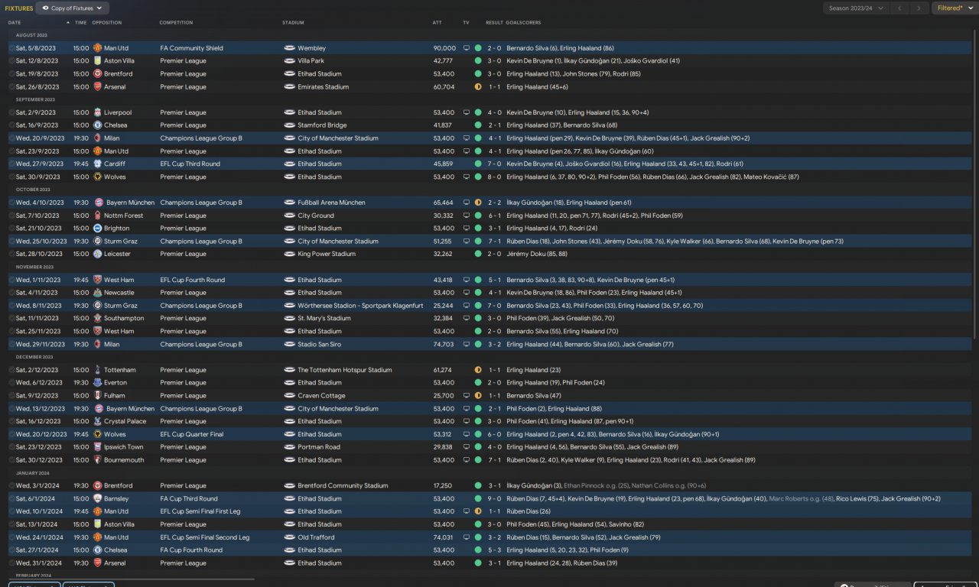
Task: Tick the selector for the Sat, 28/10/2023 fixture
Action: pyautogui.click(x=11, y=254)
